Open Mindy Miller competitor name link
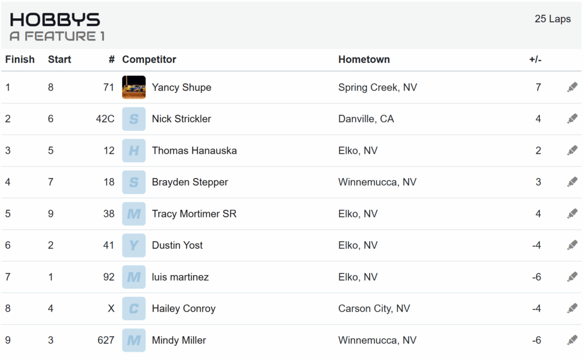The height and width of the screenshot is (360, 585). [x=179, y=340]
